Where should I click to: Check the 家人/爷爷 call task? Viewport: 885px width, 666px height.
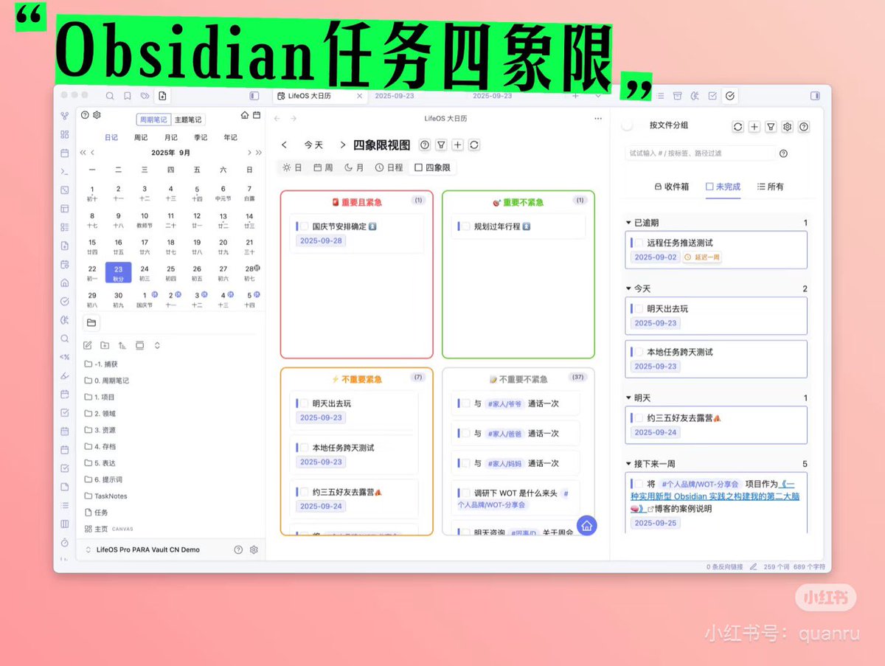466,403
